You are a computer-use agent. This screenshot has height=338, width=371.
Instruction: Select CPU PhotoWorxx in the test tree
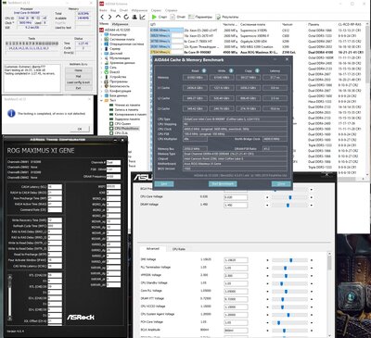point(127,128)
